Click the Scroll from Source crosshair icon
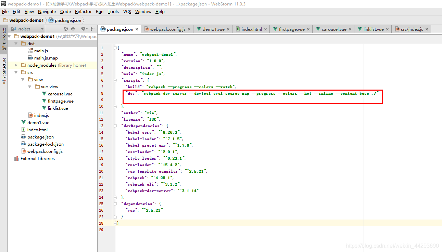The width and height of the screenshot is (442, 252). click(x=66, y=29)
